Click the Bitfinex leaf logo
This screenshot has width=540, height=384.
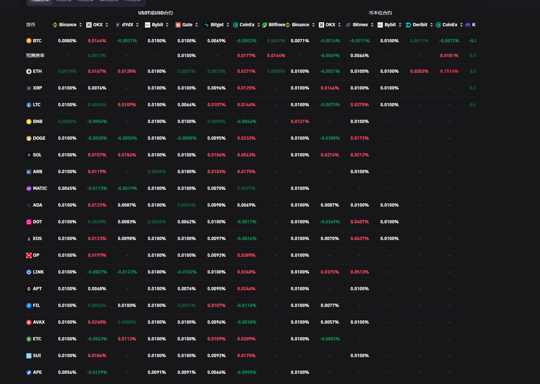tap(264, 25)
